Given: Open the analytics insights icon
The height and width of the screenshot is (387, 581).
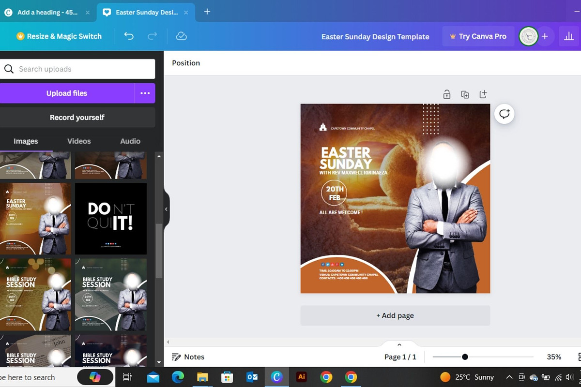Looking at the screenshot, I should coord(569,36).
